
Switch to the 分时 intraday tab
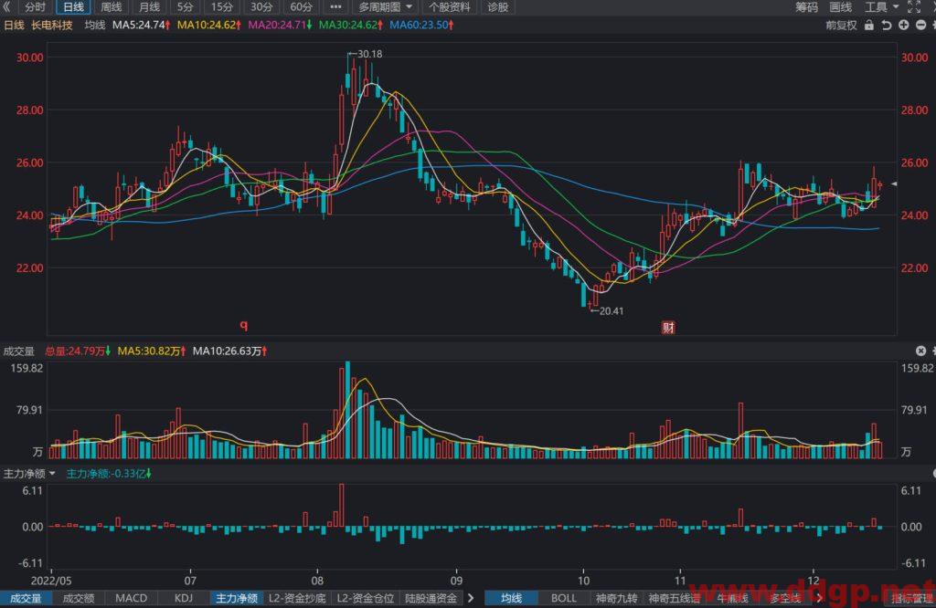point(36,7)
